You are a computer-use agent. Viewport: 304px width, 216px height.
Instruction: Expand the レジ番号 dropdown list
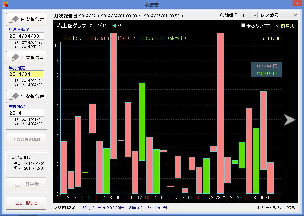pyautogui.click(x=289, y=15)
